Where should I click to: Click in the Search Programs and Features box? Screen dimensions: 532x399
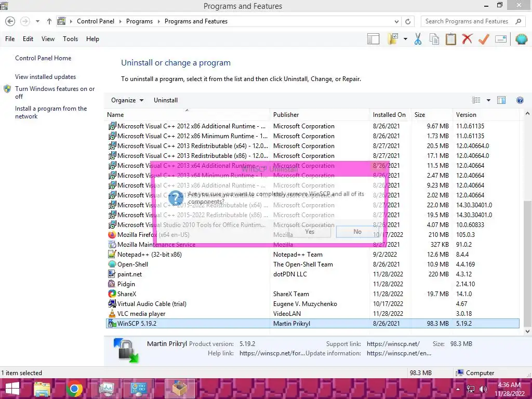(467, 21)
